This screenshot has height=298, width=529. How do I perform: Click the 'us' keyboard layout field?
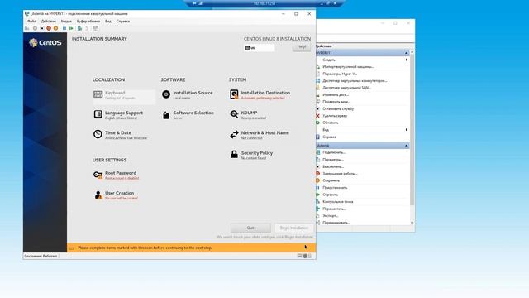259,48
